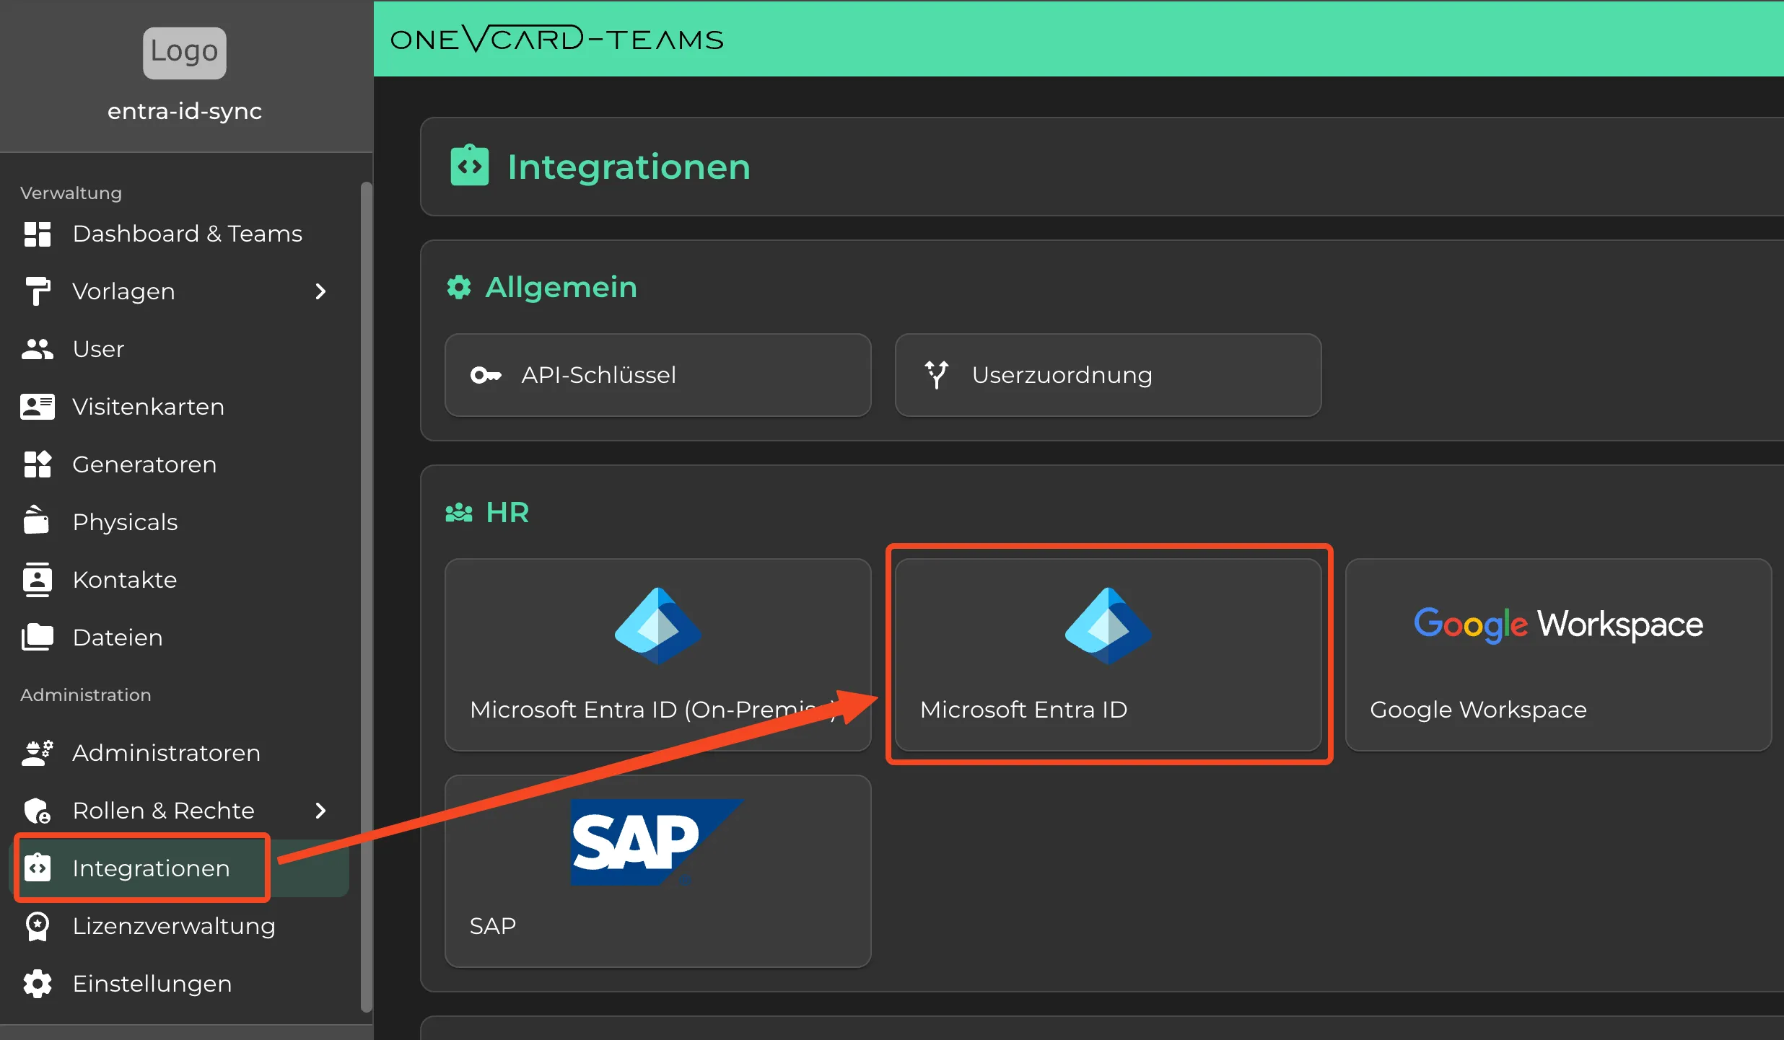Click the User people icon in sidebar
1784x1040 pixels.
click(38, 349)
